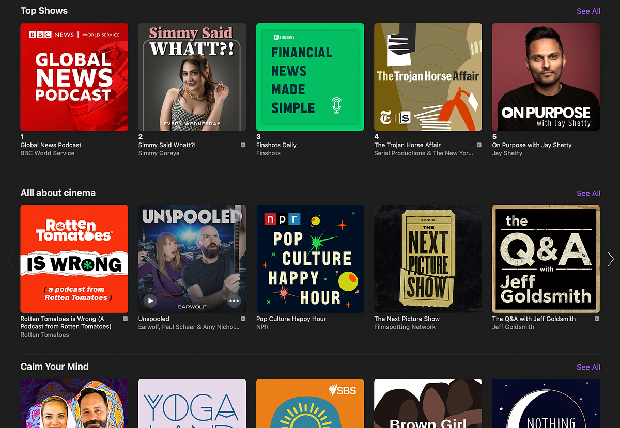620x428 pixels.
Task: Open Finshots Financial News Made Simple artwork
Action: point(310,77)
